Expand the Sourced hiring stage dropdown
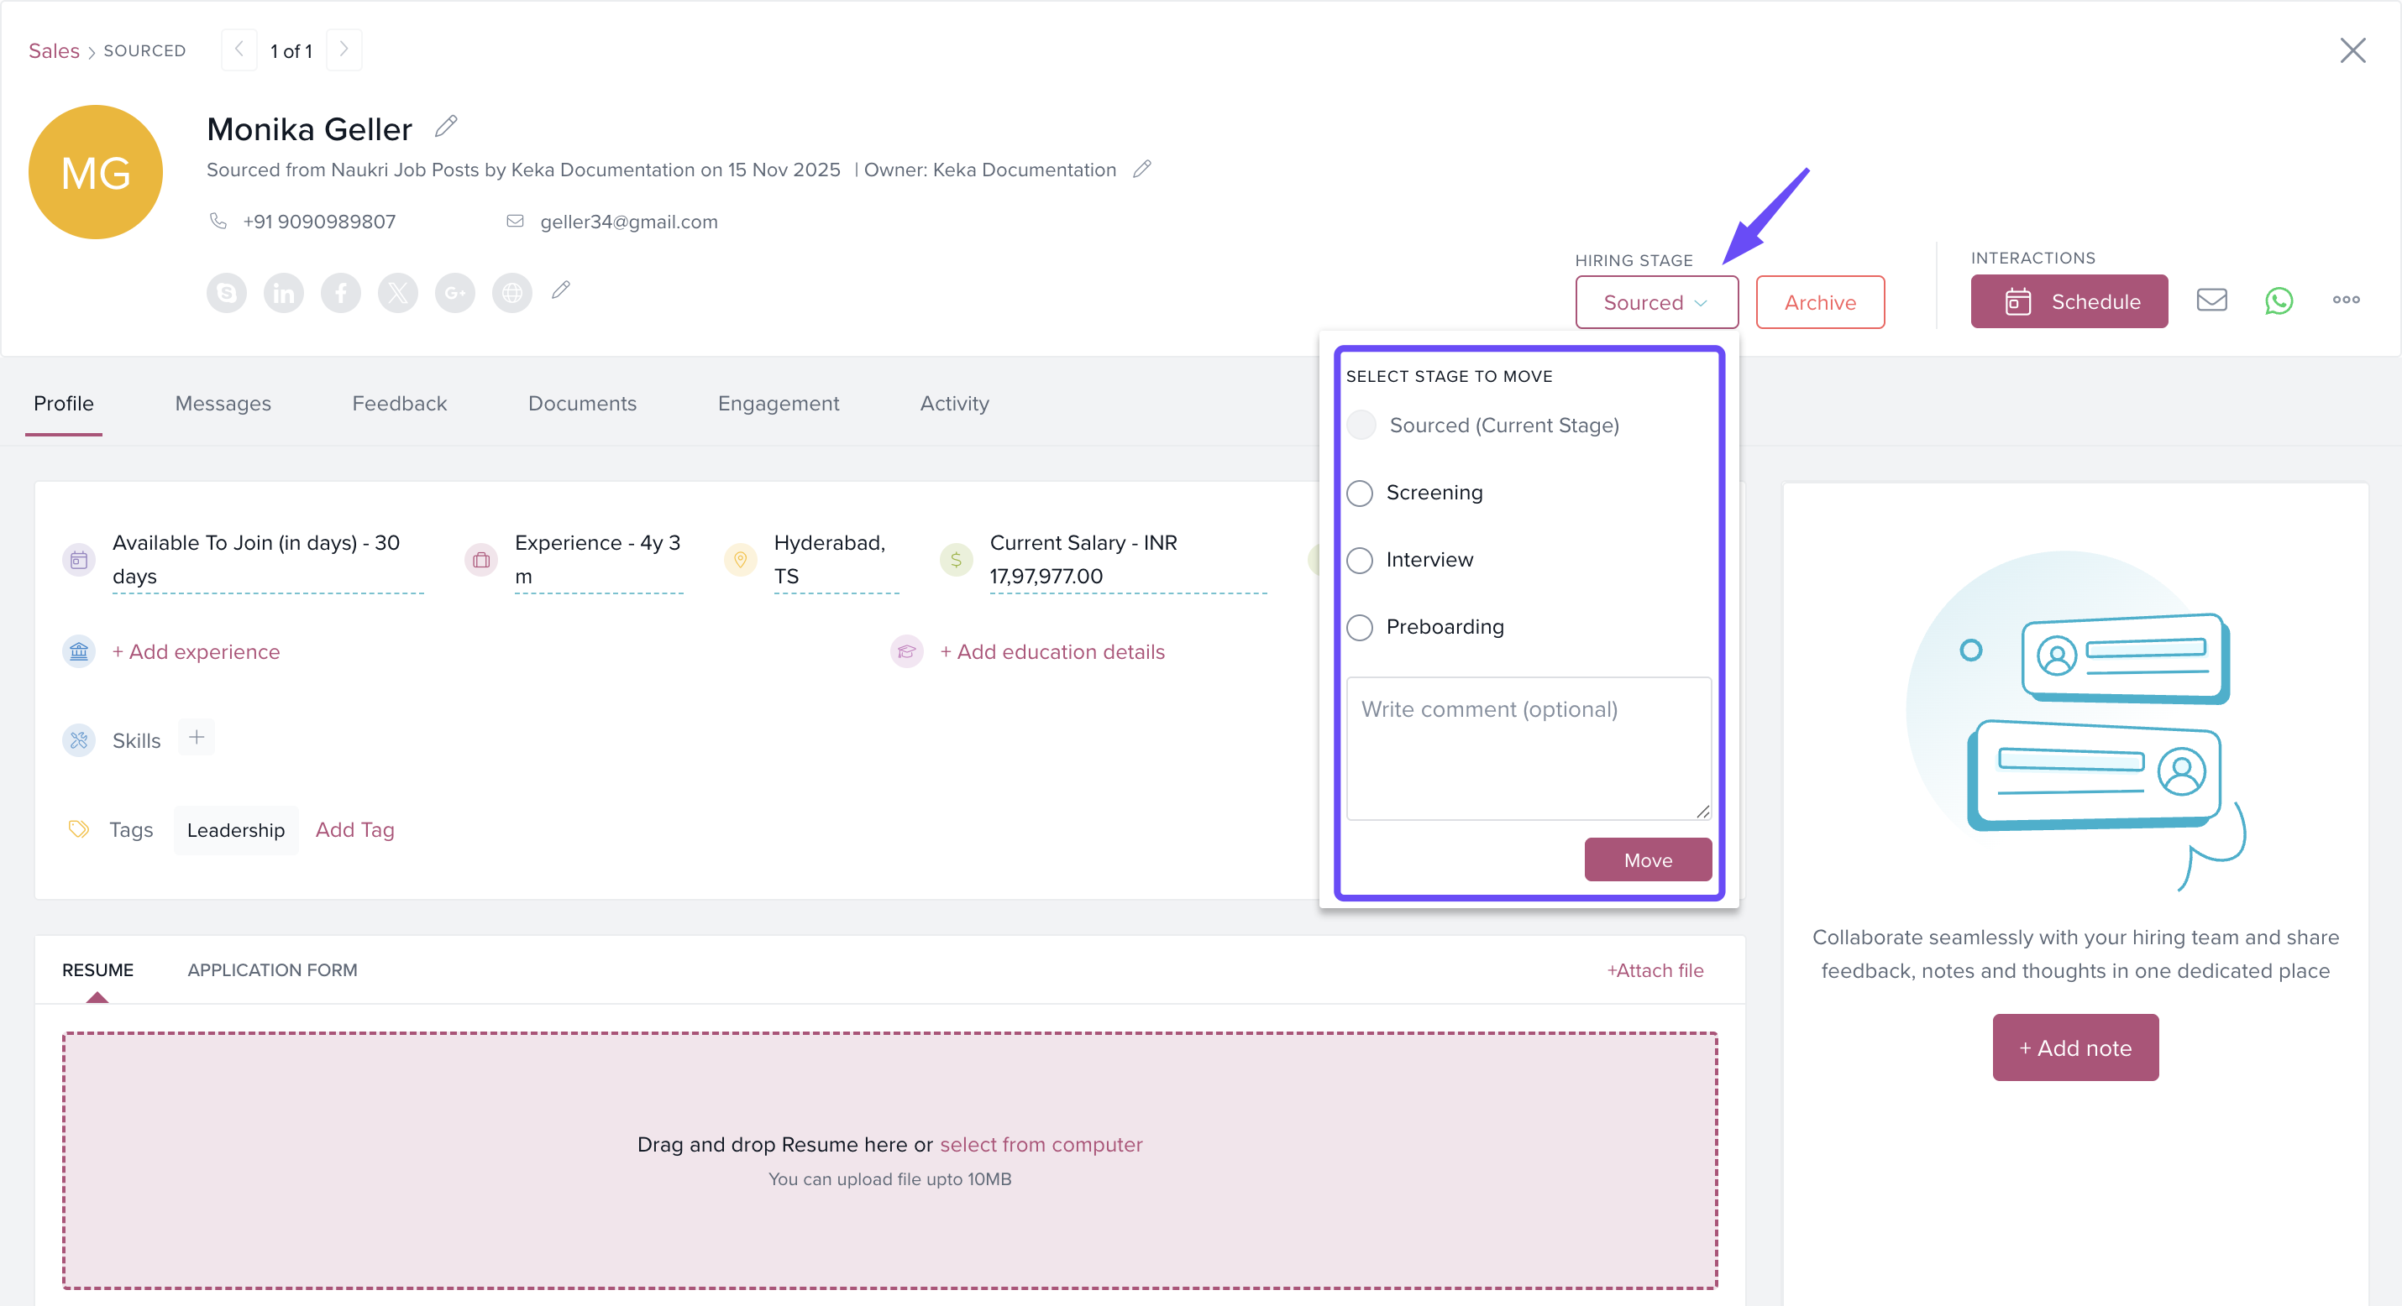Viewport: 2402px width, 1306px height. [x=1655, y=302]
